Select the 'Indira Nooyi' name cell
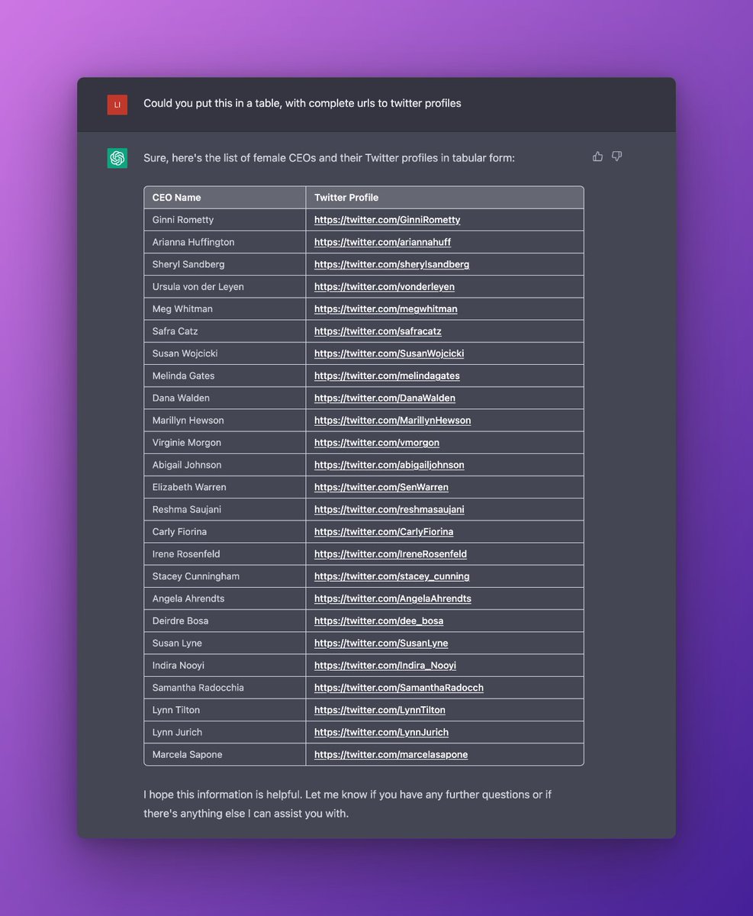 225,665
